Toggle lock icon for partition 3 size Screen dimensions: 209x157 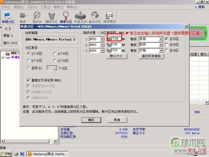coord(108,50)
